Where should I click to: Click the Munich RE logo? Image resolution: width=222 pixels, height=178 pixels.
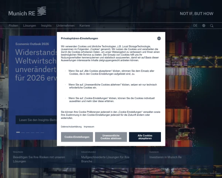(x=27, y=12)
